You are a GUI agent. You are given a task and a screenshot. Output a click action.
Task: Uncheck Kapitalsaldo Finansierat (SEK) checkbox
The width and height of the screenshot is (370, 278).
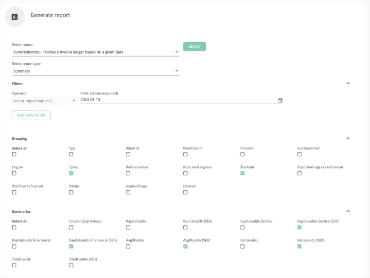coord(71,246)
